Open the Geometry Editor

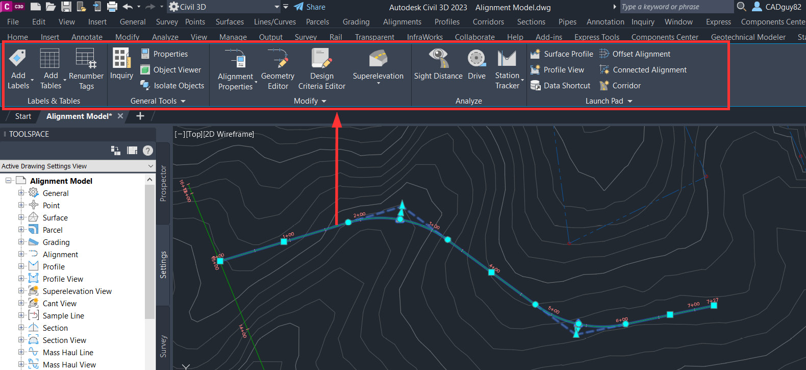[278, 69]
